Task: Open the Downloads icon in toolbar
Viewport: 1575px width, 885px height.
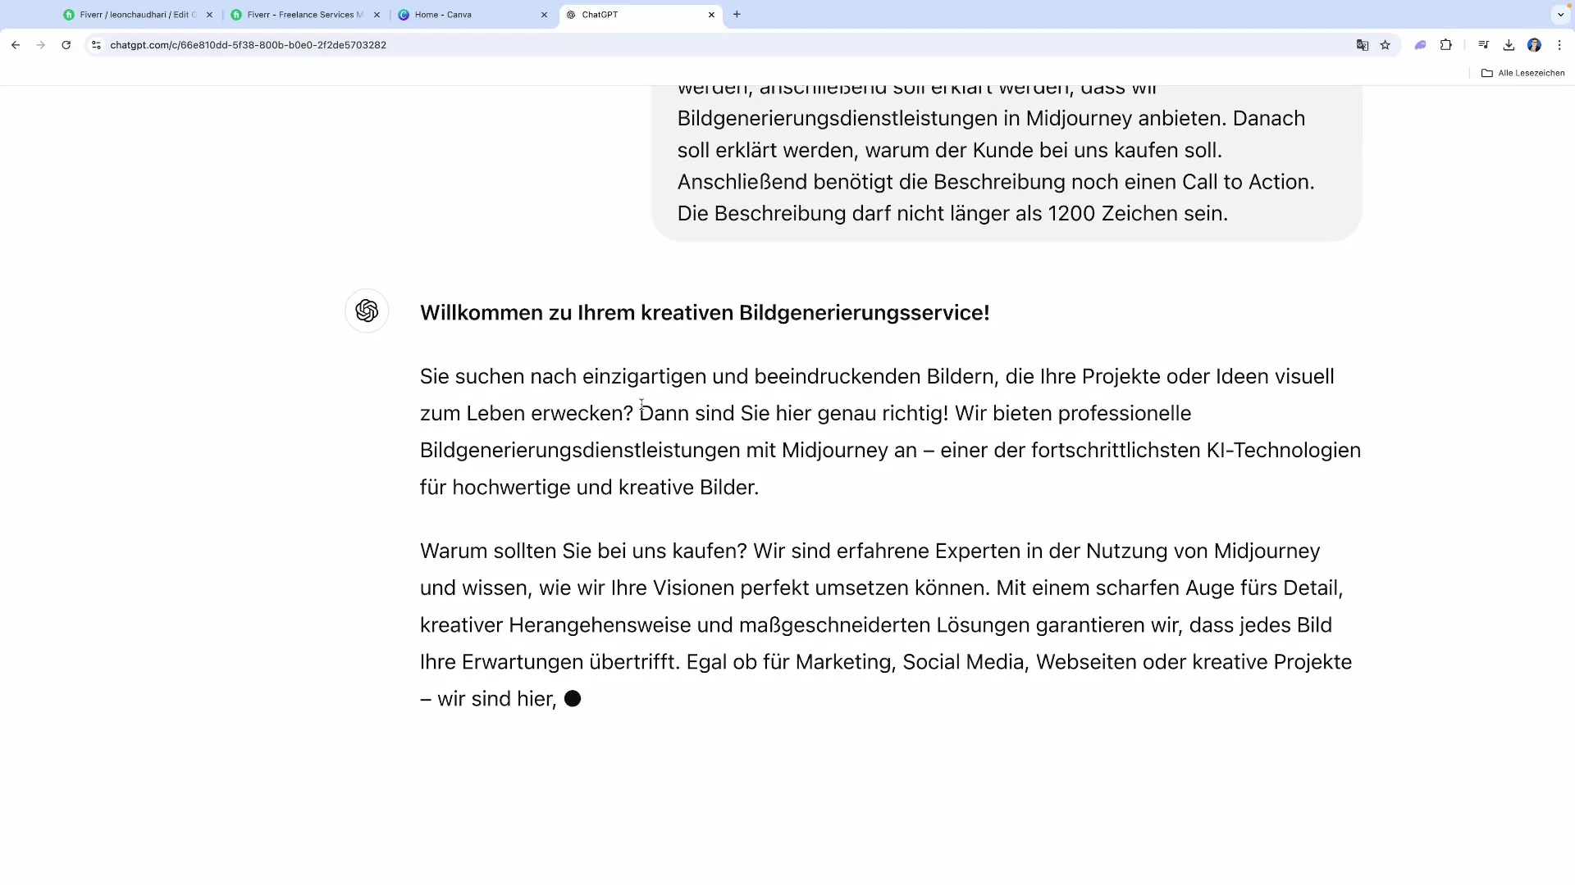Action: (1509, 45)
